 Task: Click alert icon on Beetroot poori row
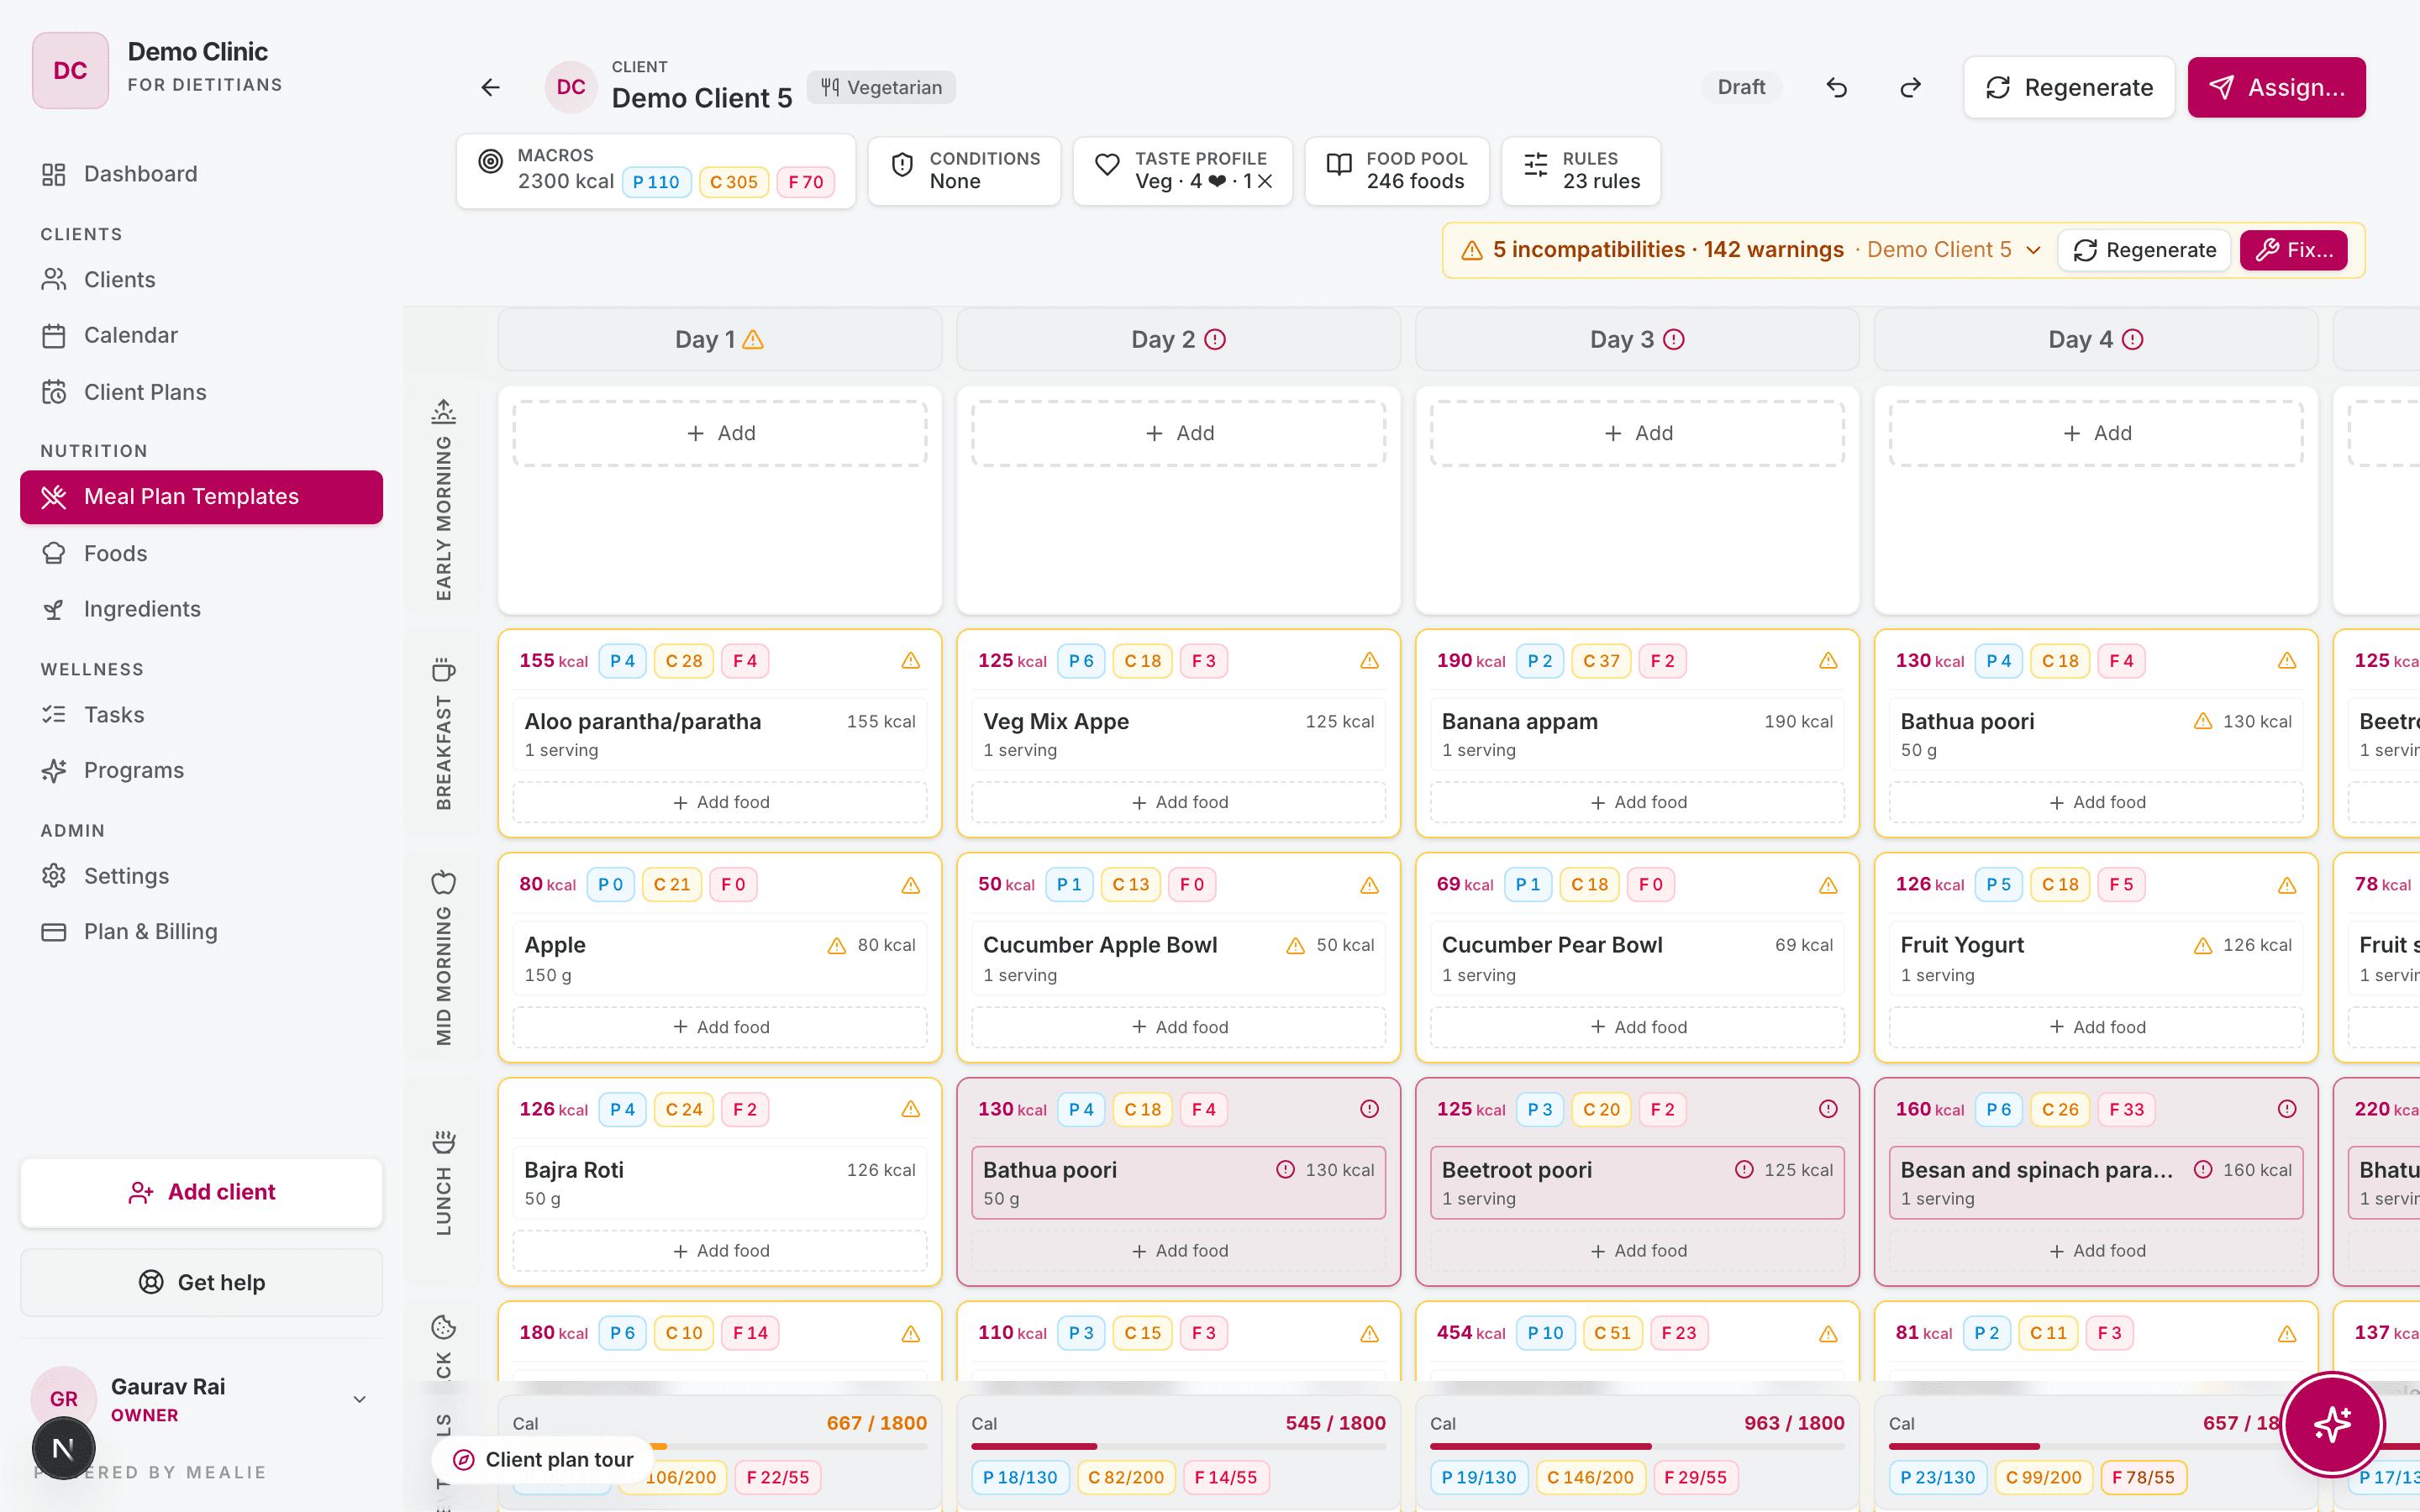point(1744,1169)
